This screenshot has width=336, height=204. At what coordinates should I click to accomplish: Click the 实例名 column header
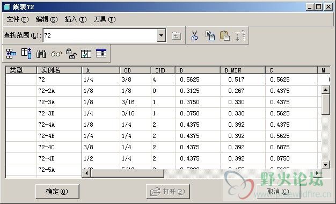tap(59, 70)
